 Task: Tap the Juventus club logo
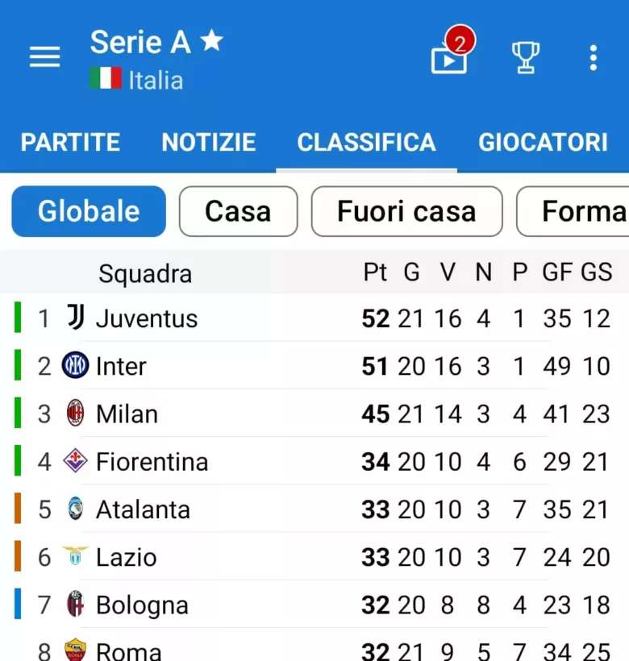(x=75, y=318)
